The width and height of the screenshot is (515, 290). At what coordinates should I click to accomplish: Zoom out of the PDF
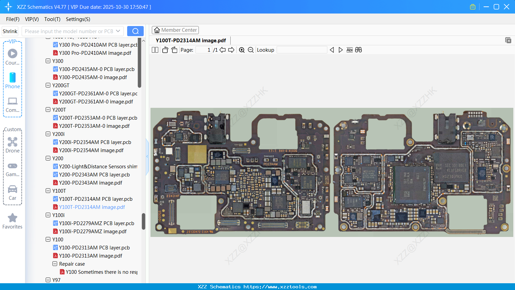coord(251,50)
